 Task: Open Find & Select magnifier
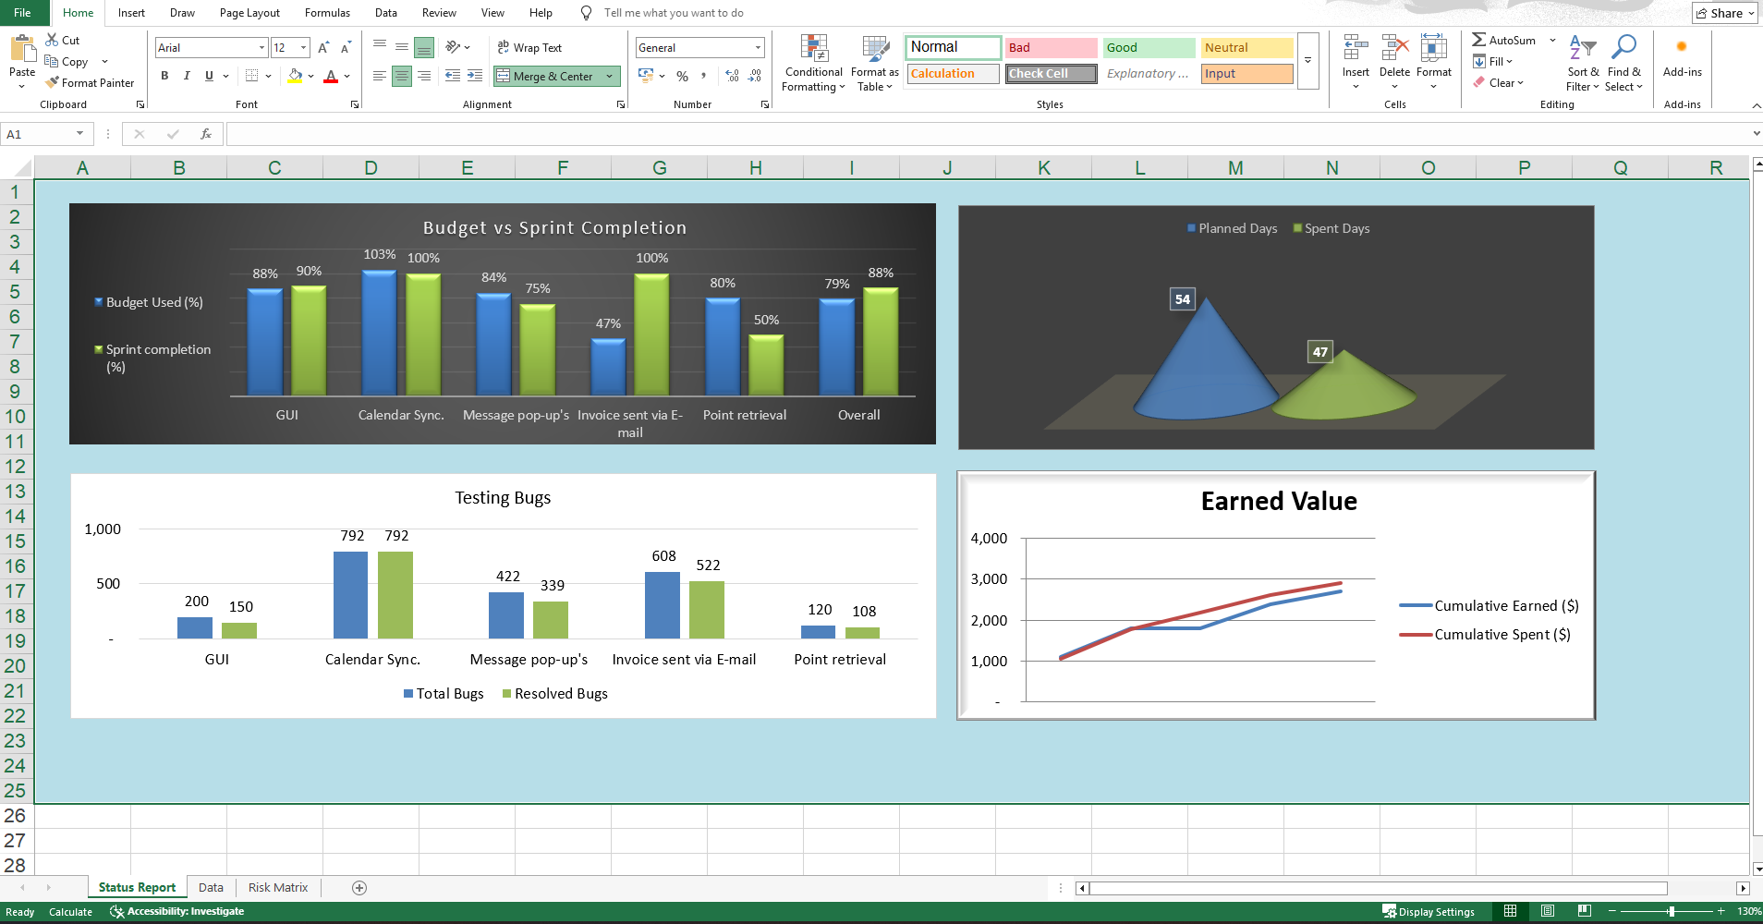[x=1623, y=63]
